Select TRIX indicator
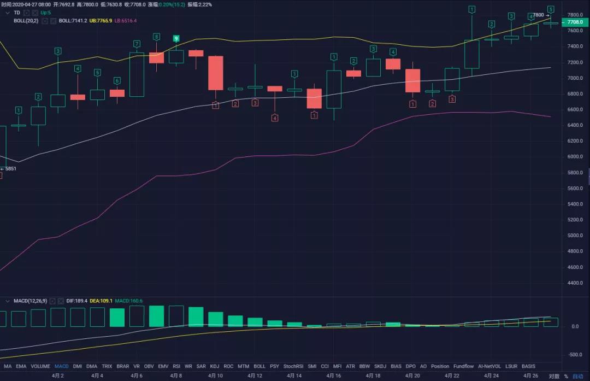Image resolution: width=590 pixels, height=381 pixels. (x=107, y=366)
